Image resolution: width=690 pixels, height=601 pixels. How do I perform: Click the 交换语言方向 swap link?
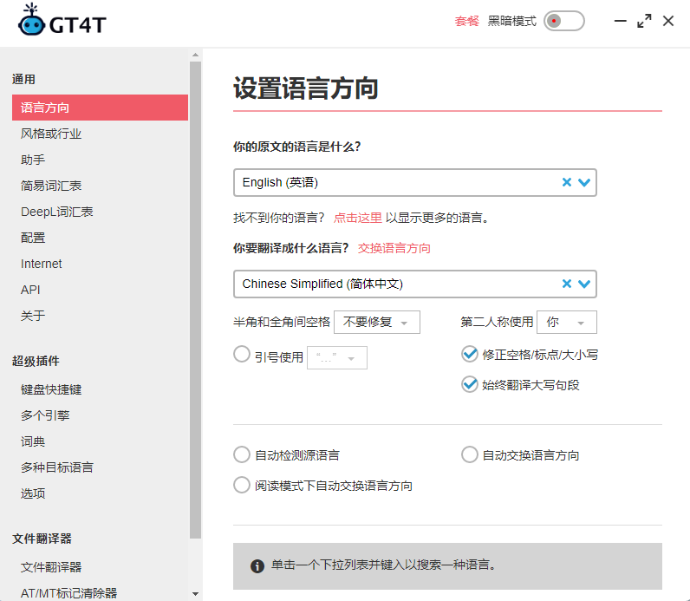pos(394,248)
